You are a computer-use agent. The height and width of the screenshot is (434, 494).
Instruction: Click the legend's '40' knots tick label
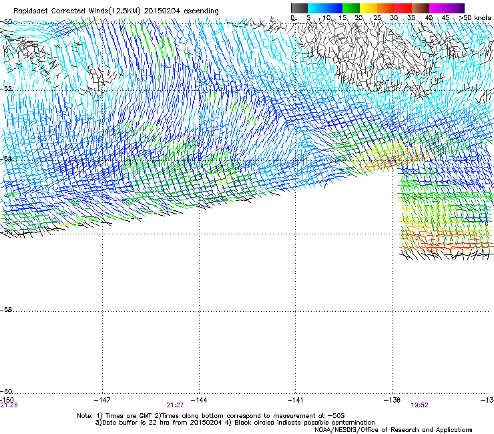pyautogui.click(x=429, y=17)
